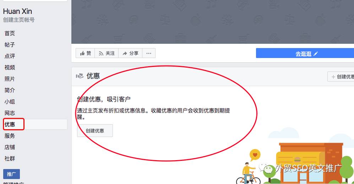
Task: Open the three-dots more options menu
Action: pyautogui.click(x=149, y=53)
